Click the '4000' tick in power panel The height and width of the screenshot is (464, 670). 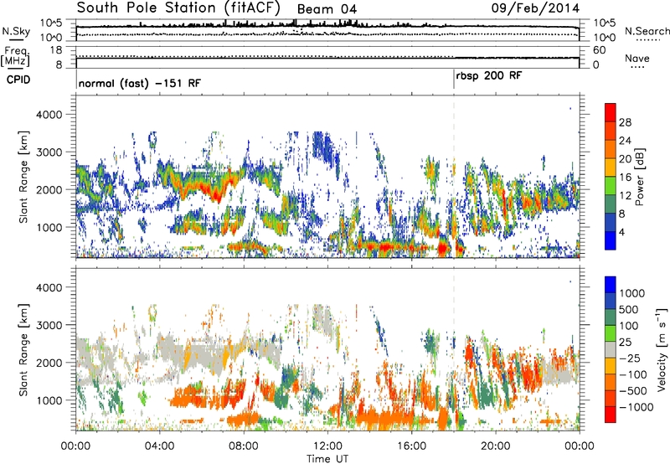(x=49, y=114)
